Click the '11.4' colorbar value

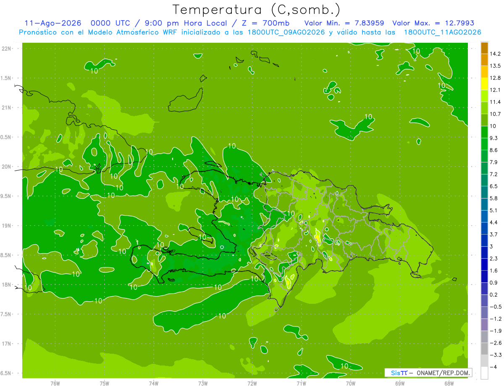(x=496, y=102)
